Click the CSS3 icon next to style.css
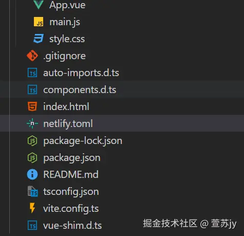The width and height of the screenshot is (244, 236). (39, 39)
